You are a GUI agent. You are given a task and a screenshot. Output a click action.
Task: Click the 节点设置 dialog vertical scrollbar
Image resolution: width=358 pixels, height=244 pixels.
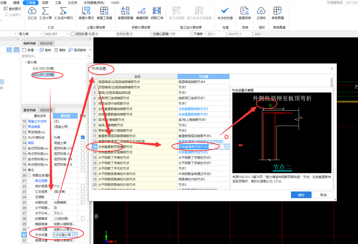pyautogui.click(x=332, y=82)
